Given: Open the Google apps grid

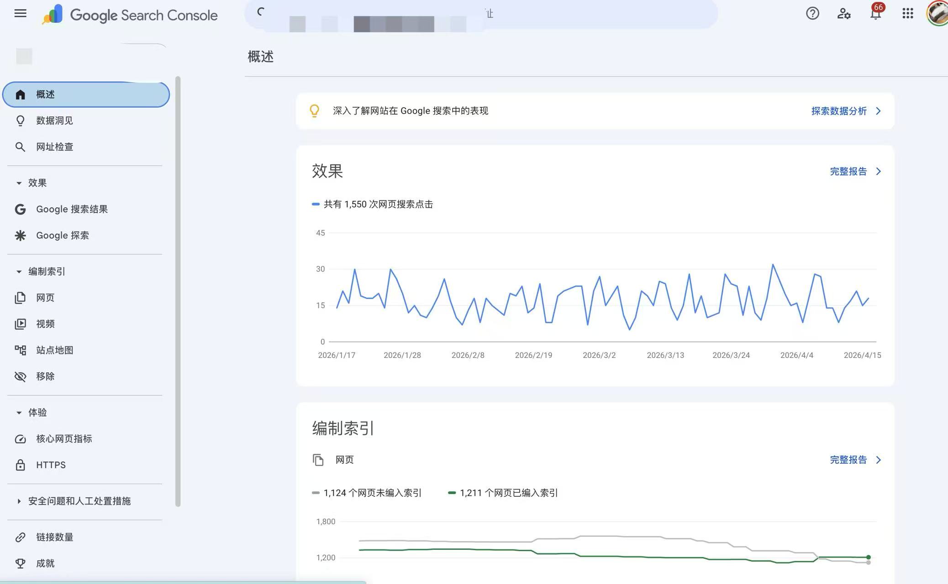Looking at the screenshot, I should pyautogui.click(x=907, y=14).
